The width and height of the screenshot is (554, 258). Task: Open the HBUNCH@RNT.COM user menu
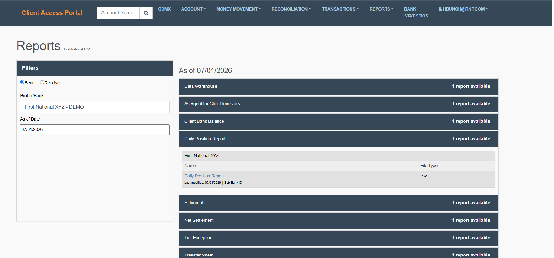click(463, 9)
